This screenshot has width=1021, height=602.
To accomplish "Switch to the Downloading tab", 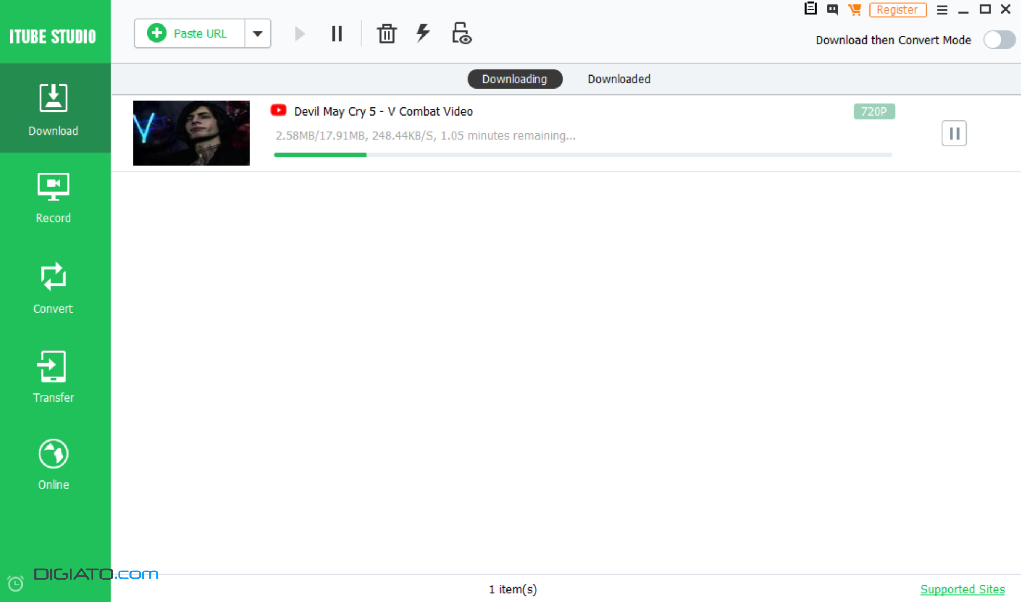I will tap(515, 79).
